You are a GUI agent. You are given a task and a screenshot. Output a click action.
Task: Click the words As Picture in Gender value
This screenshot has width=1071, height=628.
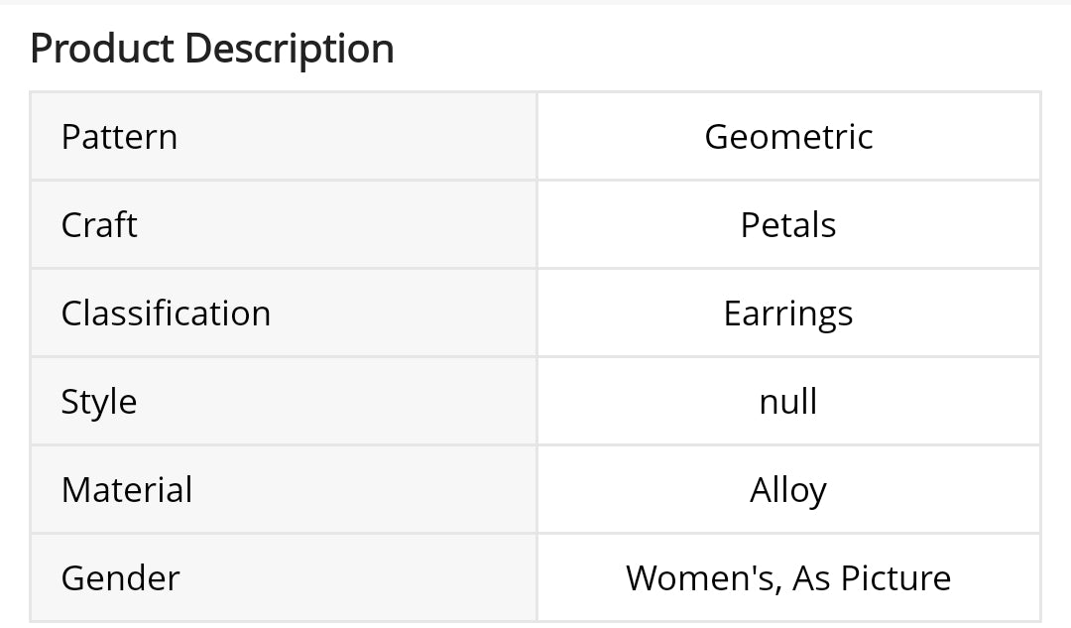pos(872,578)
